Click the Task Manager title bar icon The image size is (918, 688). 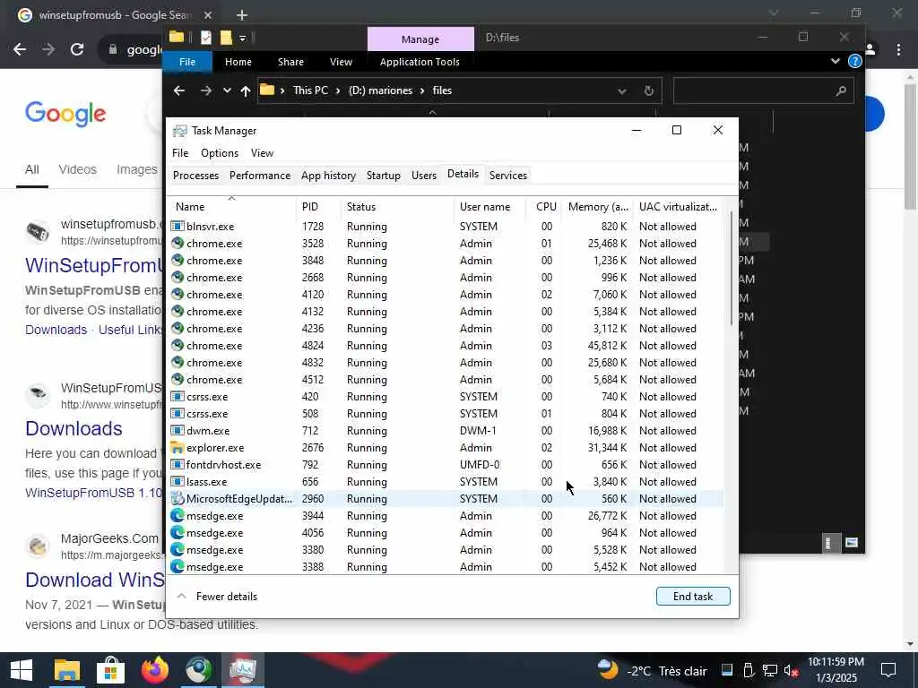[179, 131]
